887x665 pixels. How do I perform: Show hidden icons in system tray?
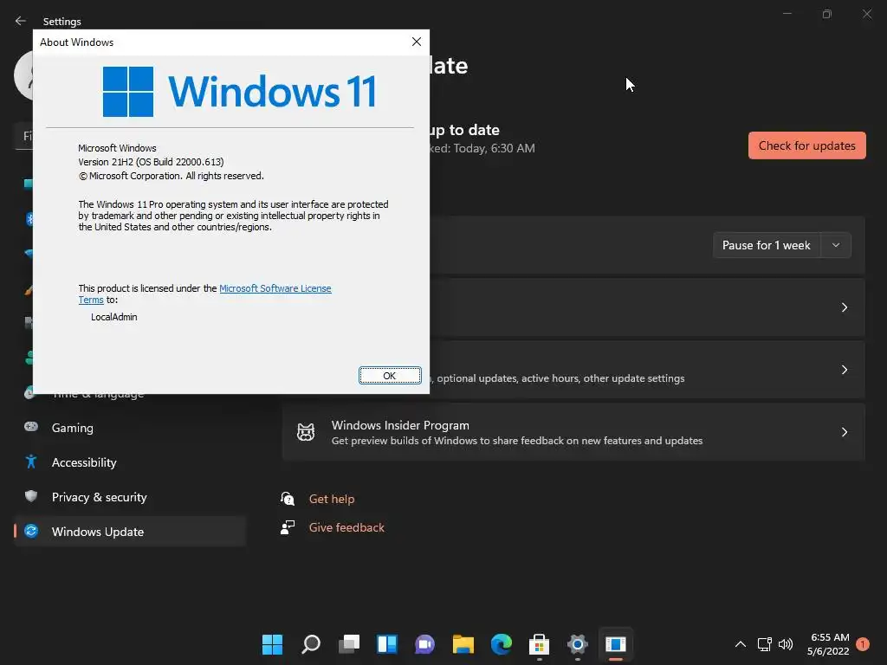(x=740, y=644)
